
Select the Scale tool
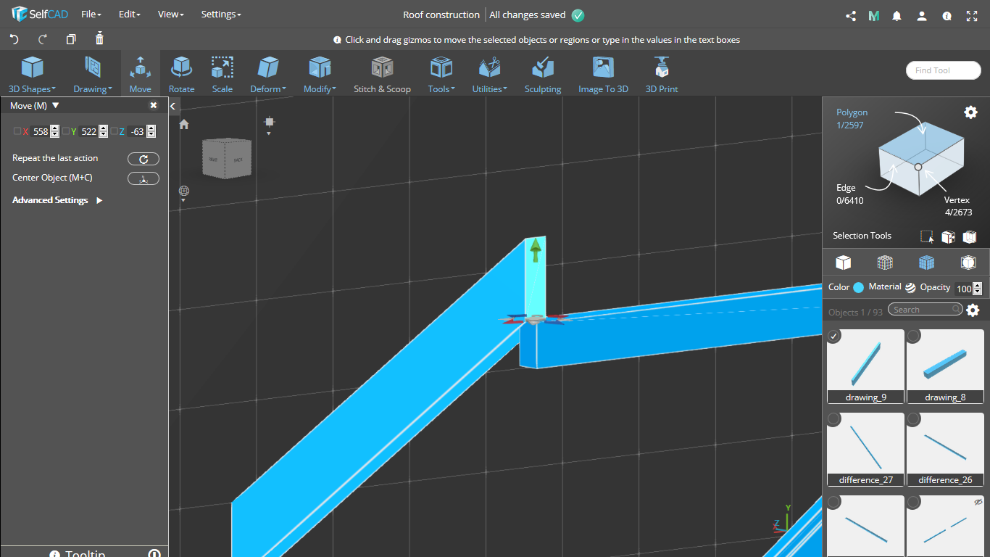point(222,75)
